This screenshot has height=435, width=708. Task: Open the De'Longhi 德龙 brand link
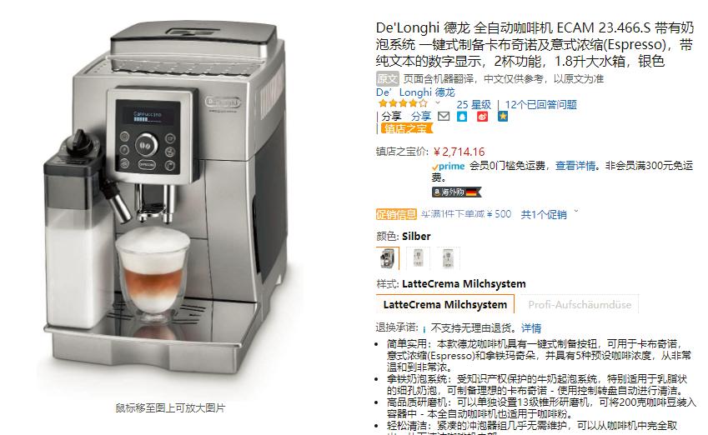pyautogui.click(x=415, y=92)
